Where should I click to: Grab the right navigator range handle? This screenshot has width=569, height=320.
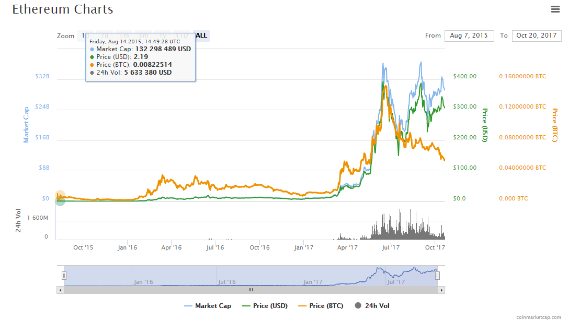tap(437, 276)
